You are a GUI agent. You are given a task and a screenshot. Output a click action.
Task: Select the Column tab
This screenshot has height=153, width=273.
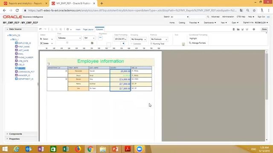tap(99, 29)
